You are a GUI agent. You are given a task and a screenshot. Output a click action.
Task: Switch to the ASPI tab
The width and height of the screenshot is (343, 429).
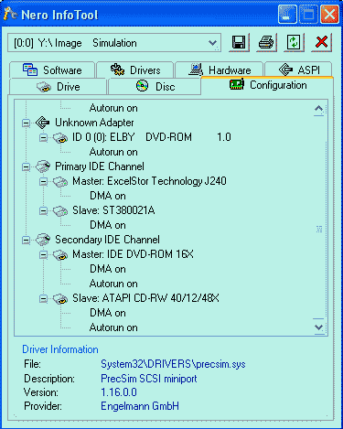(x=298, y=70)
